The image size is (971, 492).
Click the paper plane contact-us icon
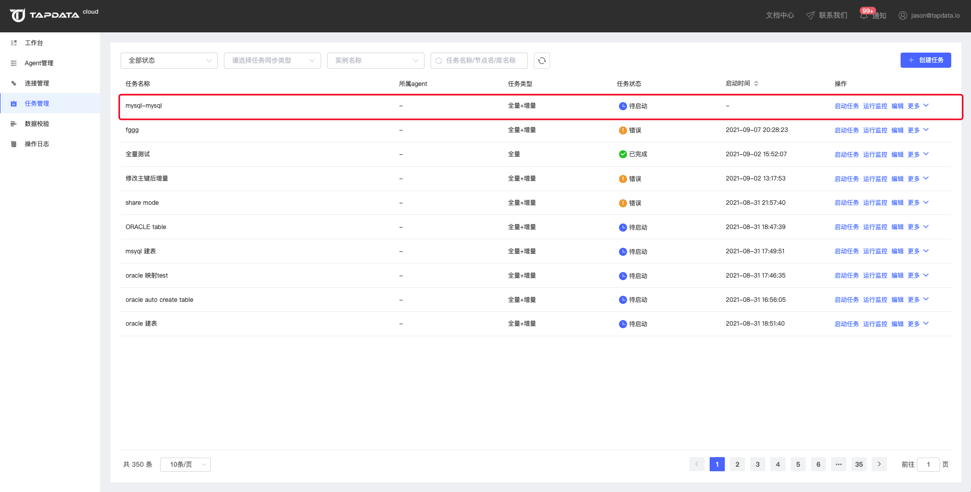(810, 15)
